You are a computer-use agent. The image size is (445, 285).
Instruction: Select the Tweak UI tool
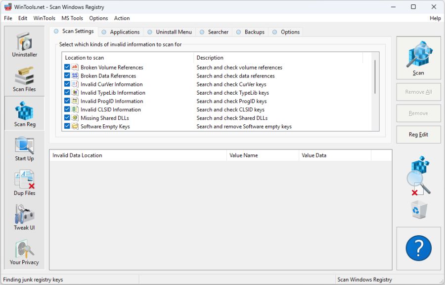pos(24,218)
